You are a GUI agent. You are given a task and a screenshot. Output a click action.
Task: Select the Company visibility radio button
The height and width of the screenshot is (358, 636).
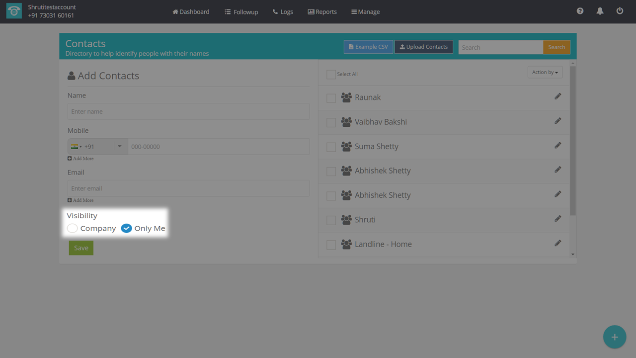coord(73,228)
